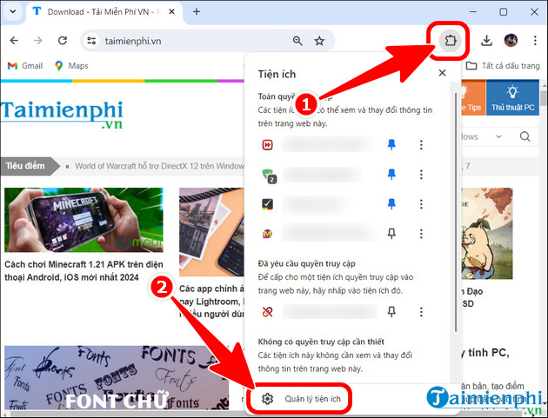The image size is (548, 418).
Task: Click the gear icon beside Quản lý tiện ích
Action: coord(267,399)
